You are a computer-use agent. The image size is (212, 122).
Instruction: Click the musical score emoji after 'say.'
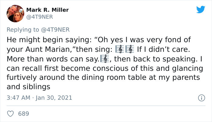[x=104, y=59]
